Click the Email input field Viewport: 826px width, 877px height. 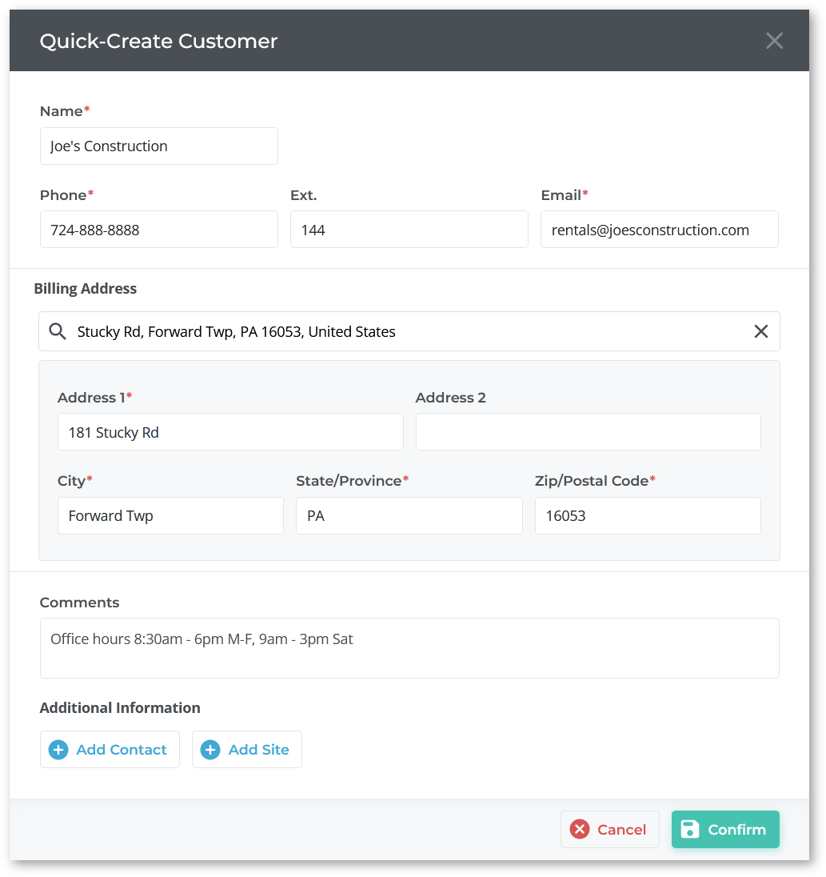point(660,230)
